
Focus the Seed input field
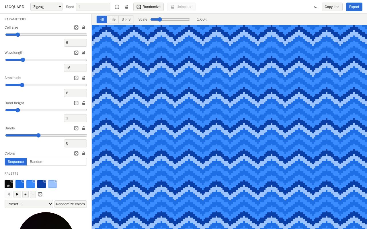click(93, 7)
